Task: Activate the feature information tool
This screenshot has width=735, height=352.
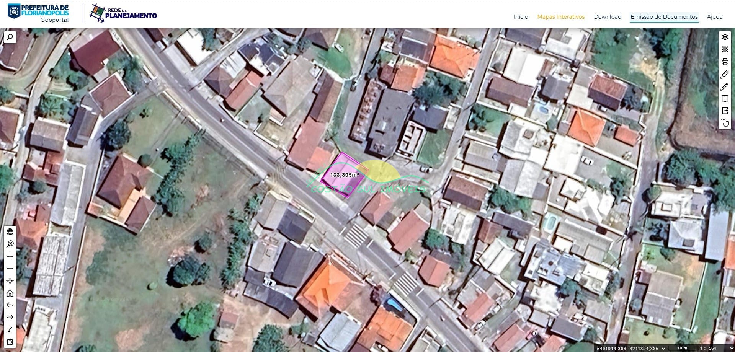Action: pos(725,99)
